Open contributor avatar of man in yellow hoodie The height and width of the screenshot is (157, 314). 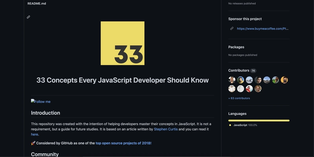coord(241,80)
